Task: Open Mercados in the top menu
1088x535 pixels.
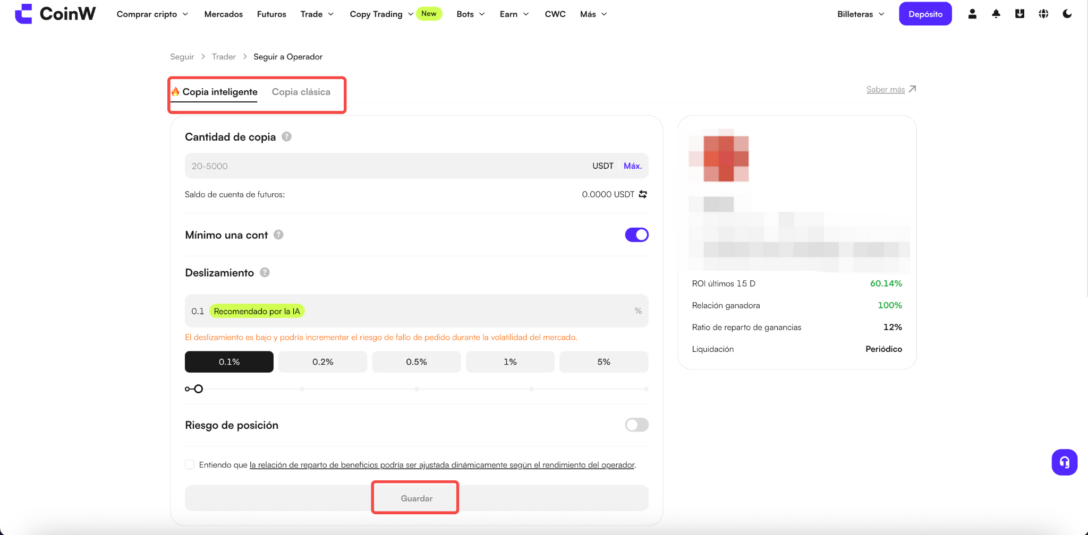Action: point(223,14)
